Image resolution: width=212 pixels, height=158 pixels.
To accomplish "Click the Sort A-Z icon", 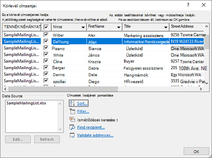I will pyautogui.click(x=72, y=103).
